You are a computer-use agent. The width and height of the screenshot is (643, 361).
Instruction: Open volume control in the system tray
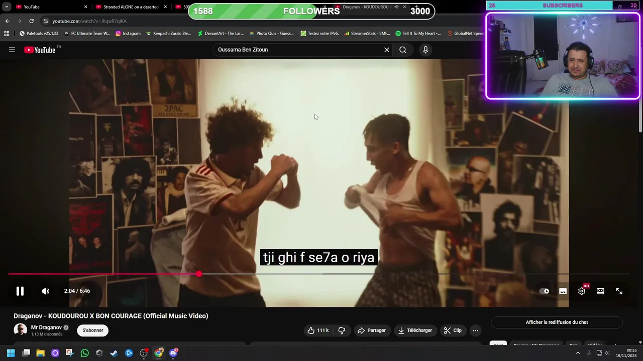tap(606, 353)
